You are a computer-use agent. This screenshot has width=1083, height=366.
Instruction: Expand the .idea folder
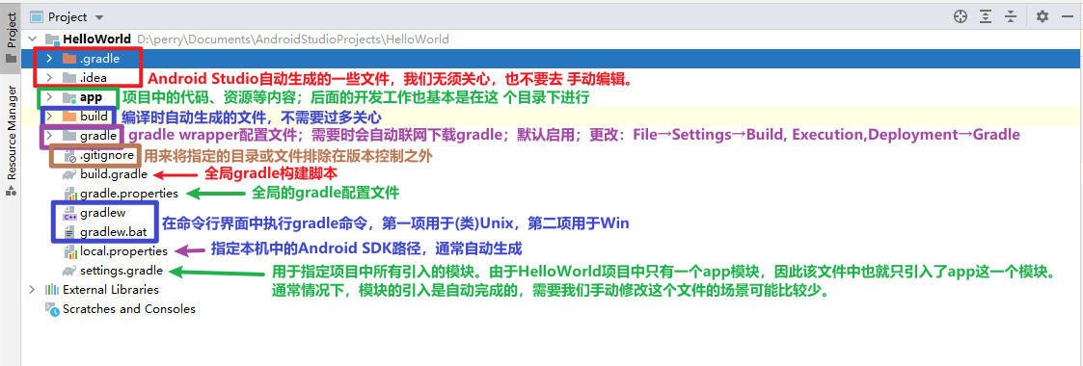coord(50,78)
